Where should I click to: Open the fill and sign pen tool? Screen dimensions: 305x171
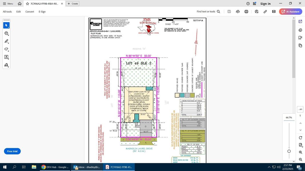click(x=6, y=65)
